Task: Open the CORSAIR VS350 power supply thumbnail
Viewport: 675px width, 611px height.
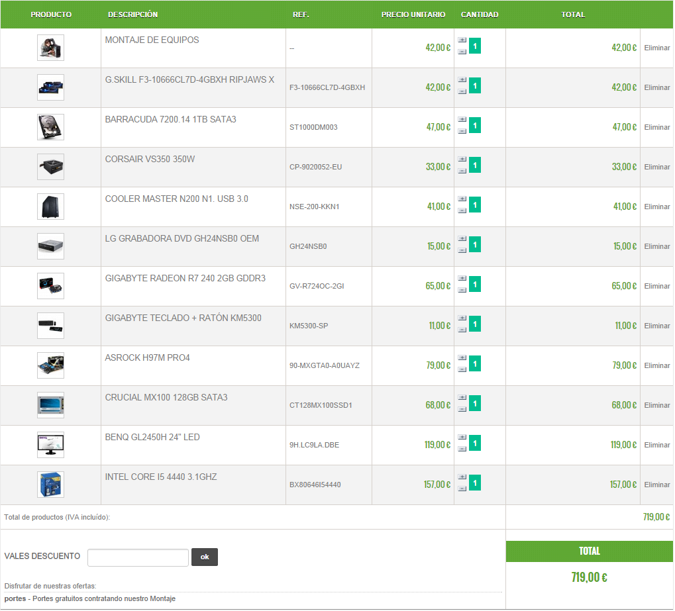Action: (x=50, y=167)
